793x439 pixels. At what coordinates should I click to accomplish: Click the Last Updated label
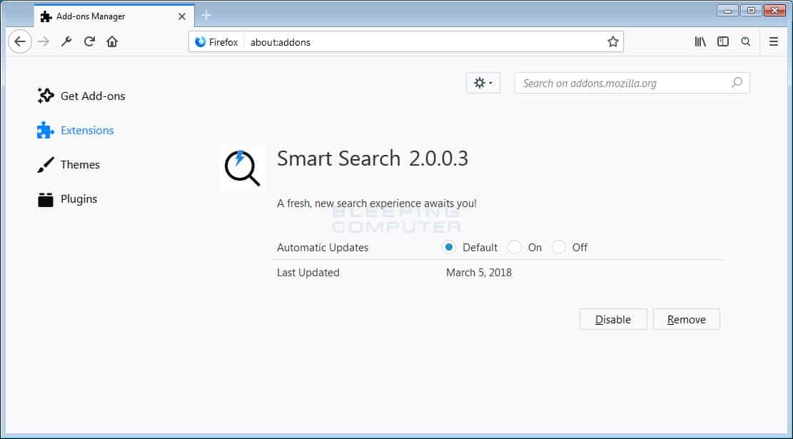[308, 273]
